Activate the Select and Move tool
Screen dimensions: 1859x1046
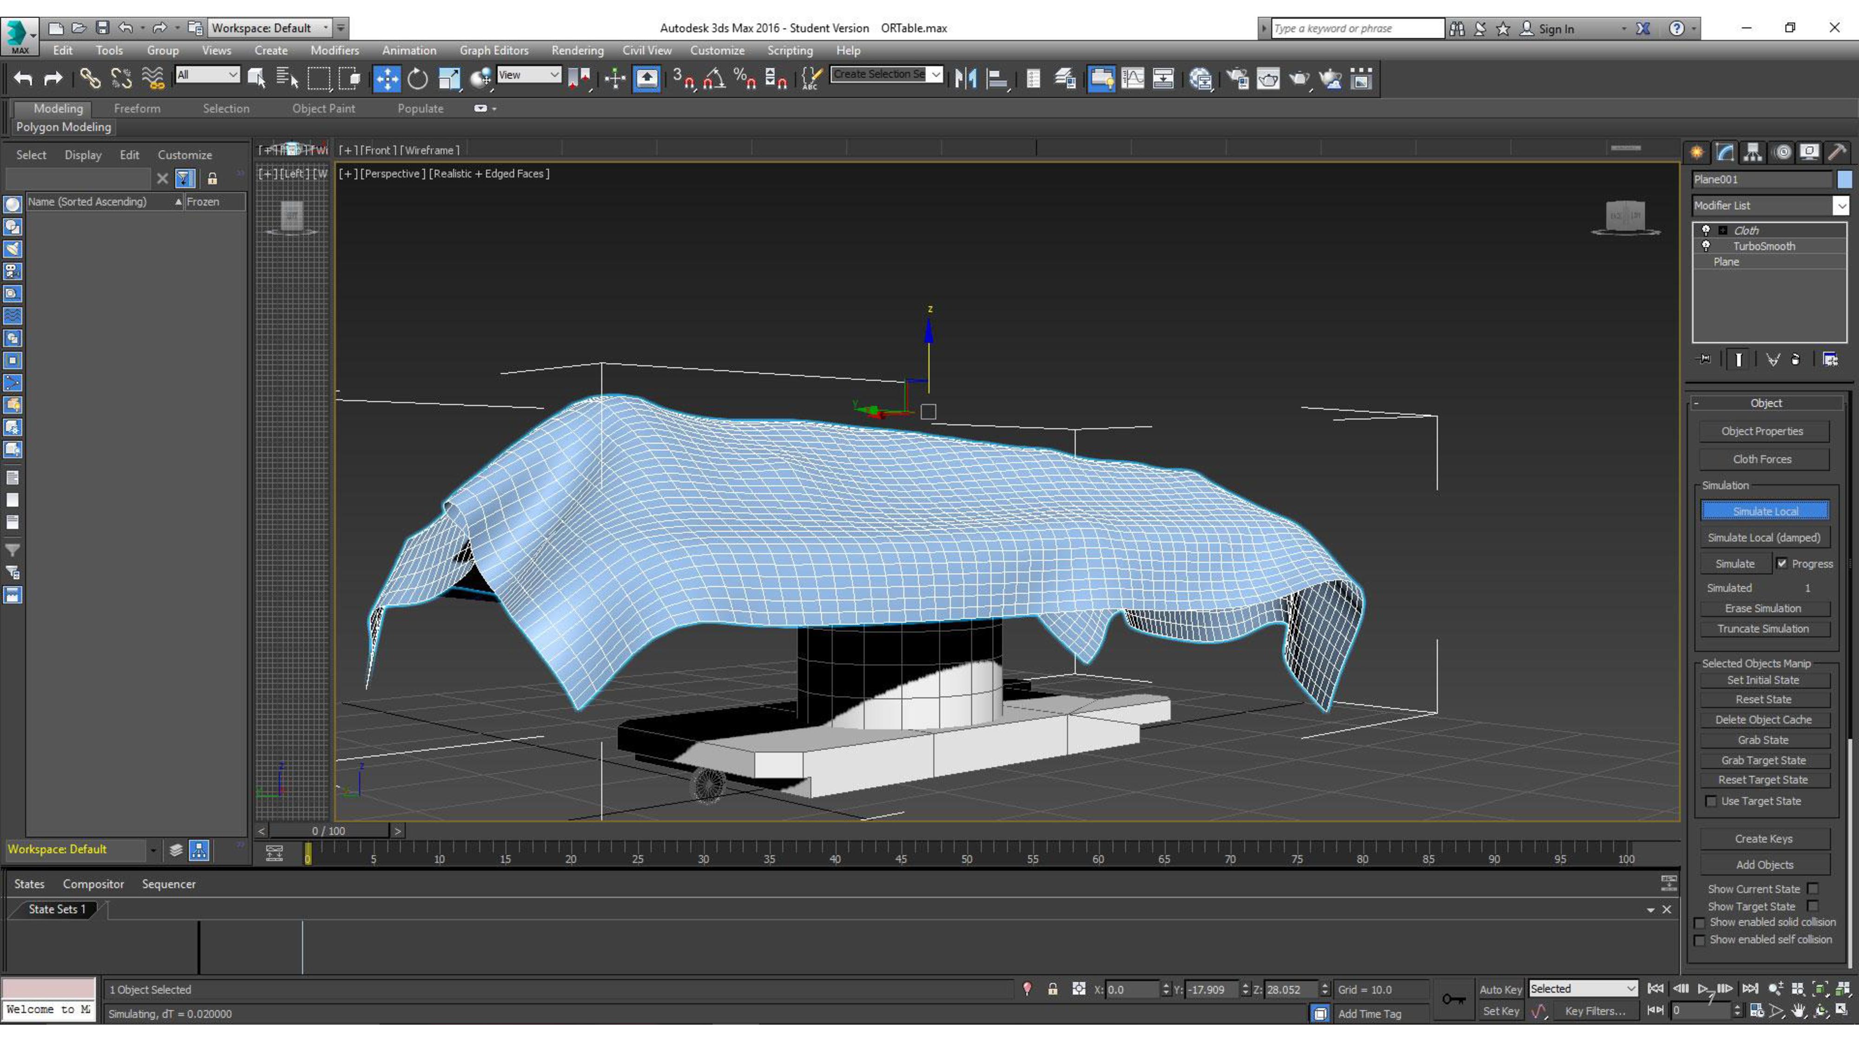pos(387,78)
